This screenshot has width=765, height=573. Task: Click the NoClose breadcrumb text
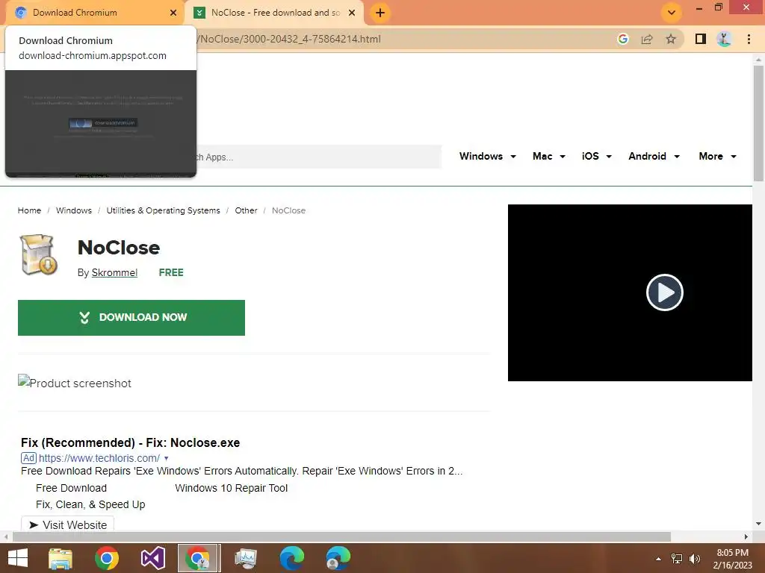(288, 210)
